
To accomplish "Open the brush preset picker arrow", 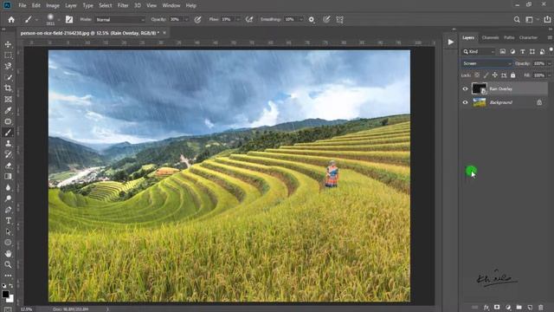I will point(59,20).
